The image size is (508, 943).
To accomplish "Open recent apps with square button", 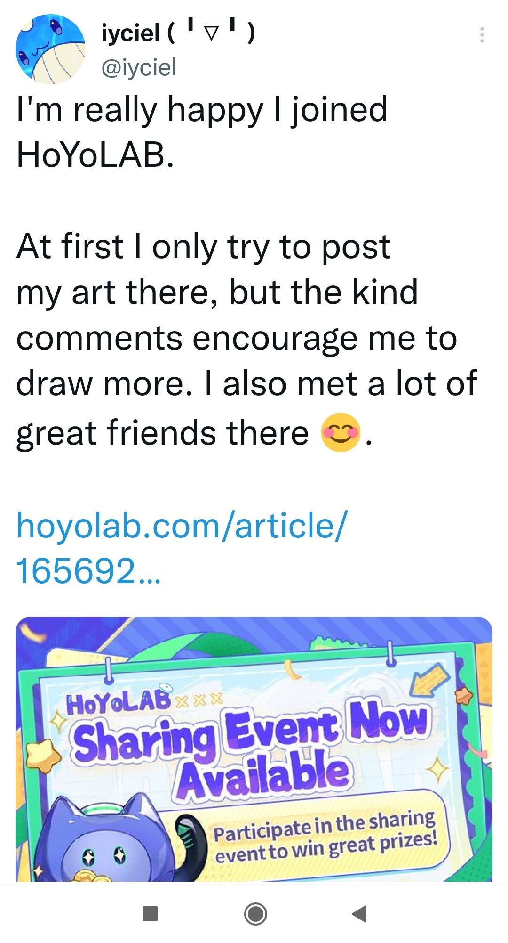I will pos(150,913).
